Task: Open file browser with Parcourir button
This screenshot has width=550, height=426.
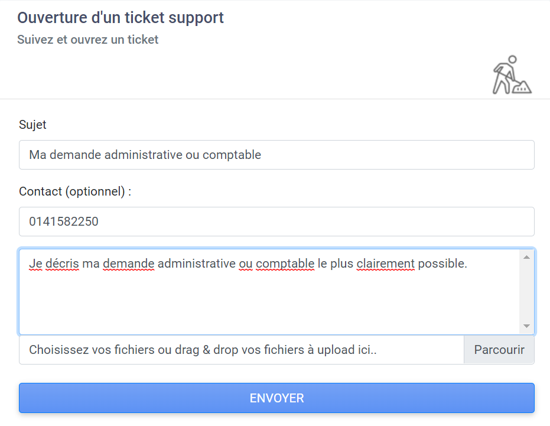Action: [x=499, y=350]
